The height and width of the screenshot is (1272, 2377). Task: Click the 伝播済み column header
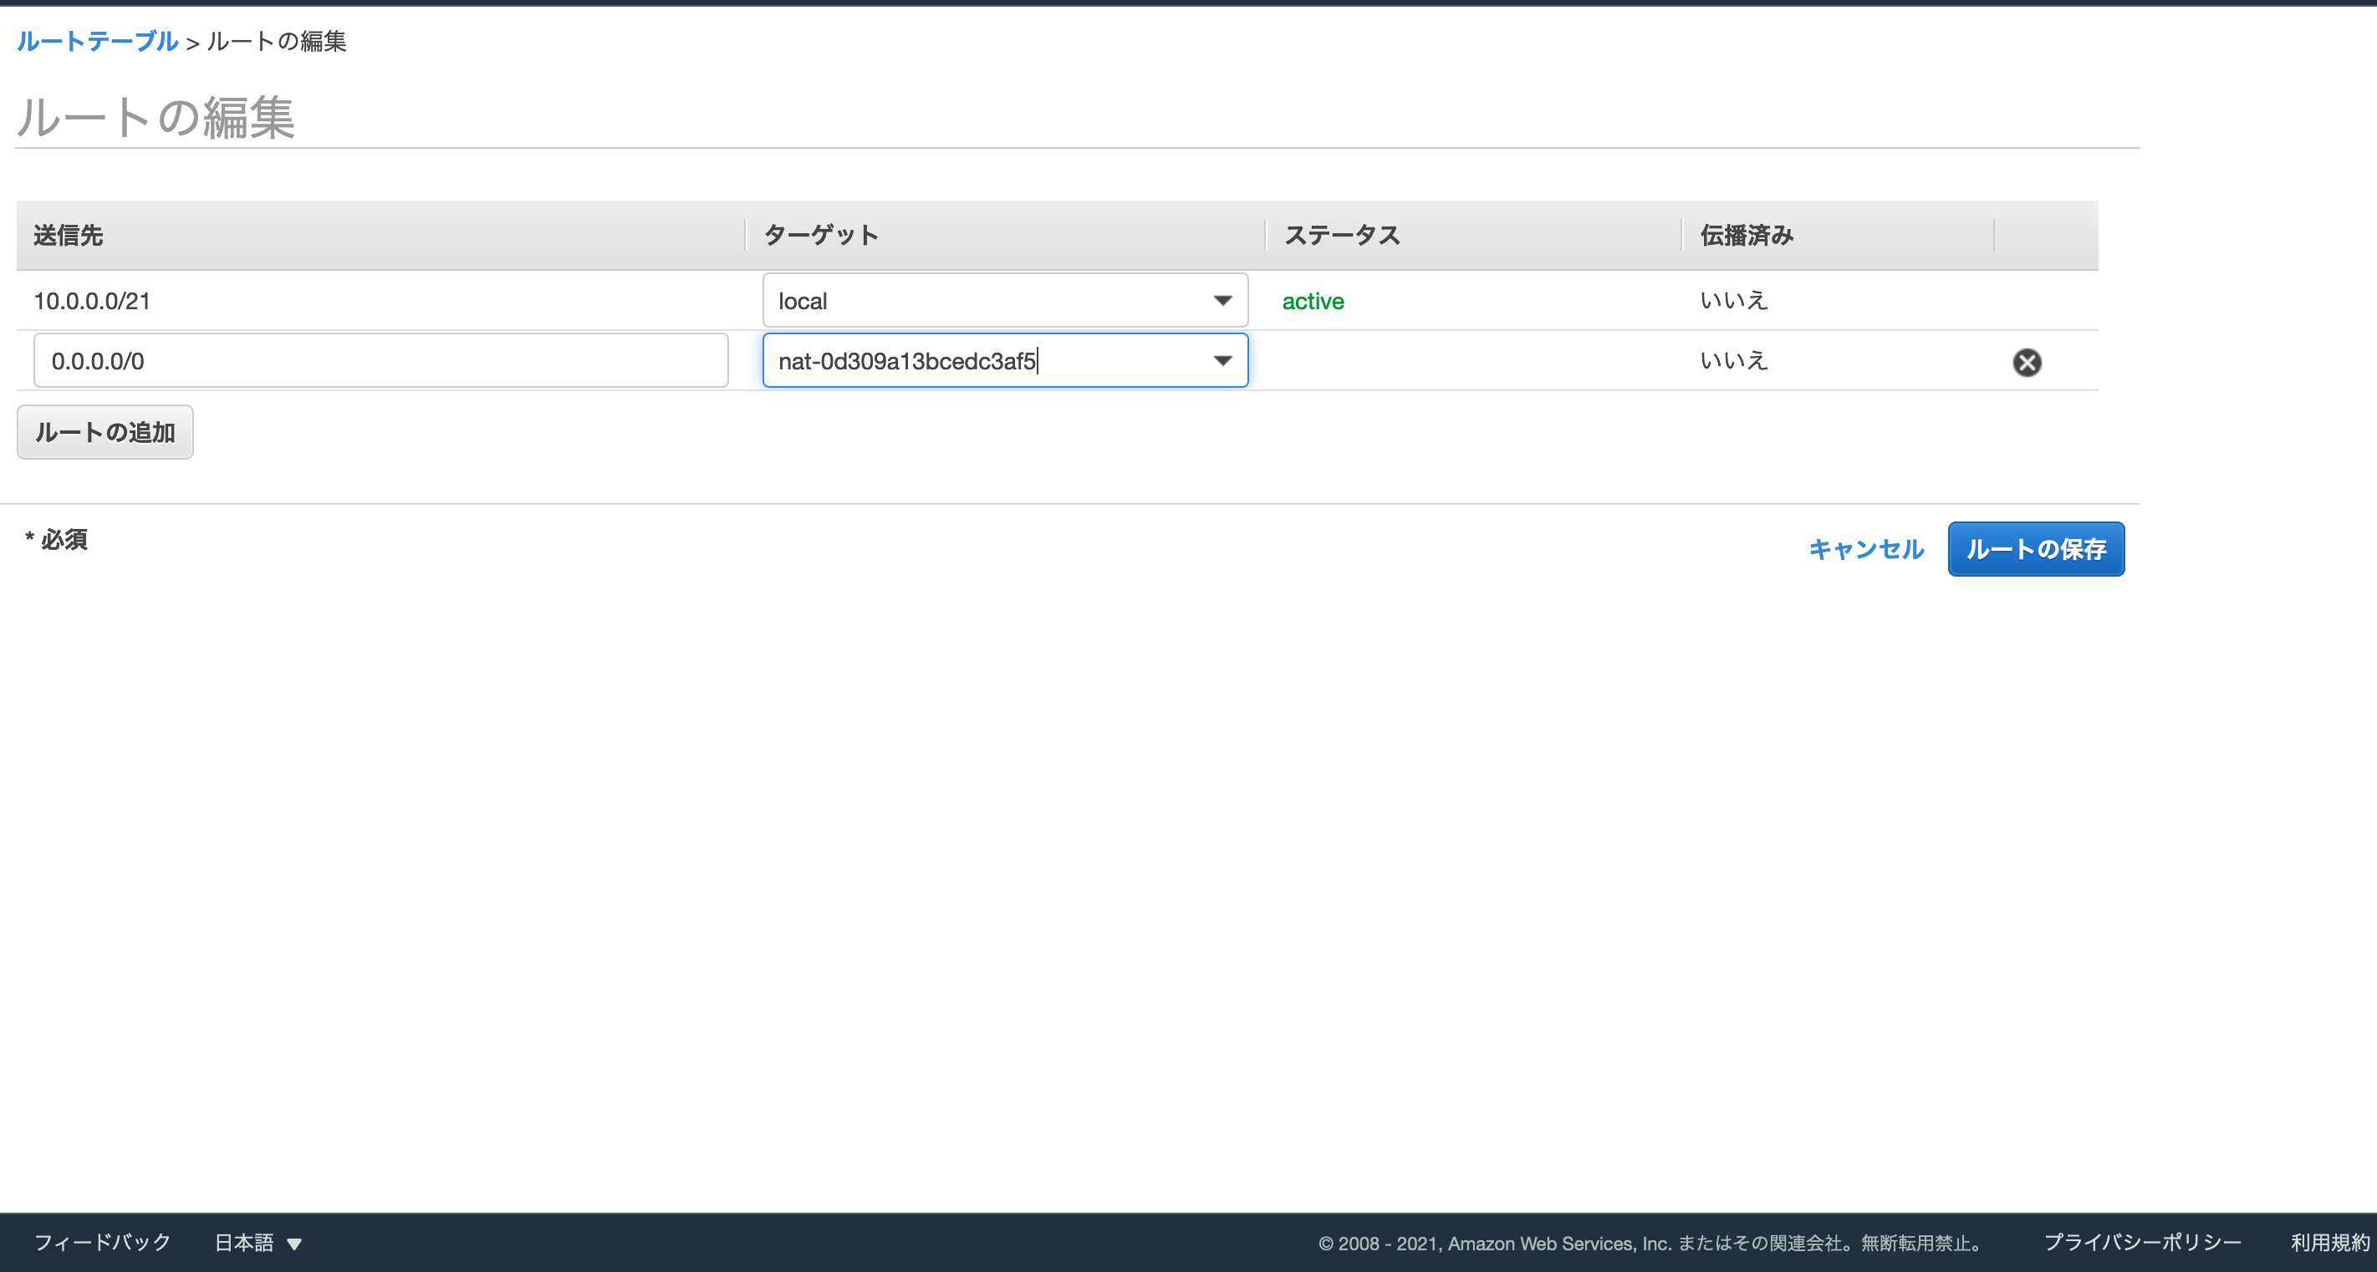pos(1746,235)
